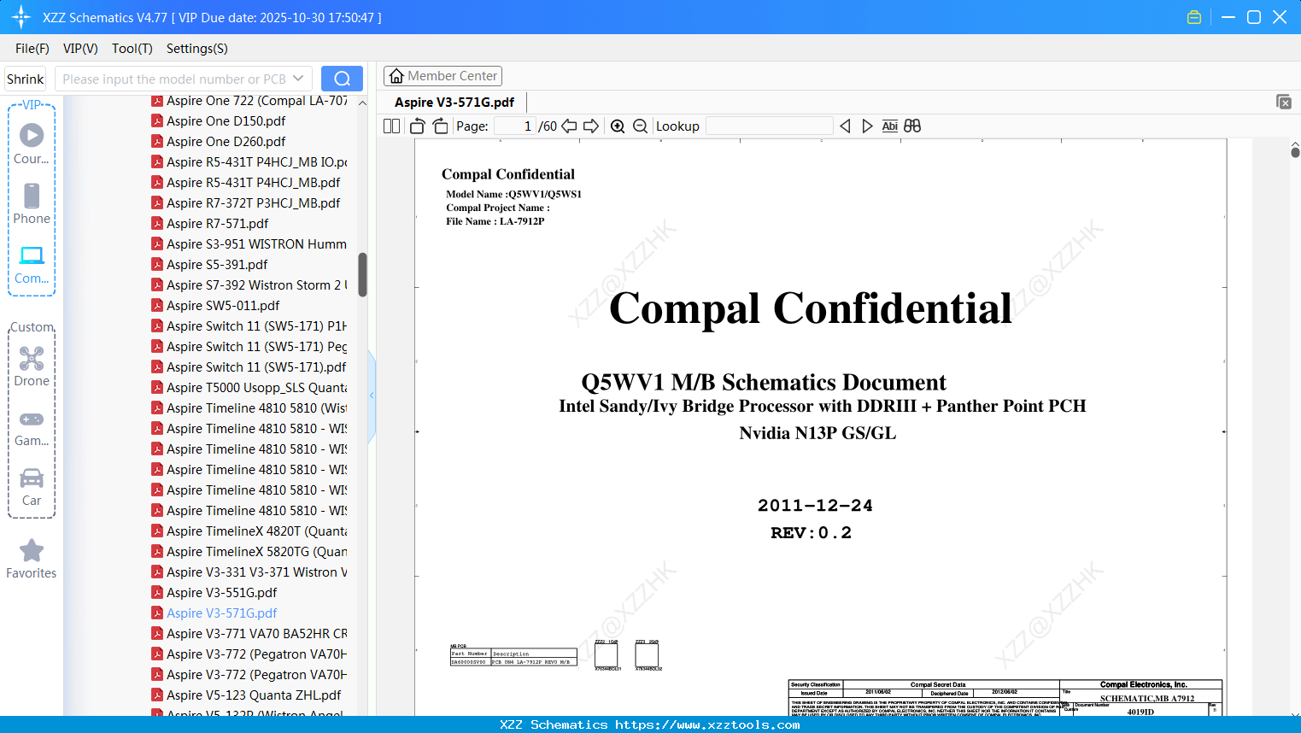The height and width of the screenshot is (733, 1301).
Task: Collapse the file list side panel handle
Action: click(372, 396)
